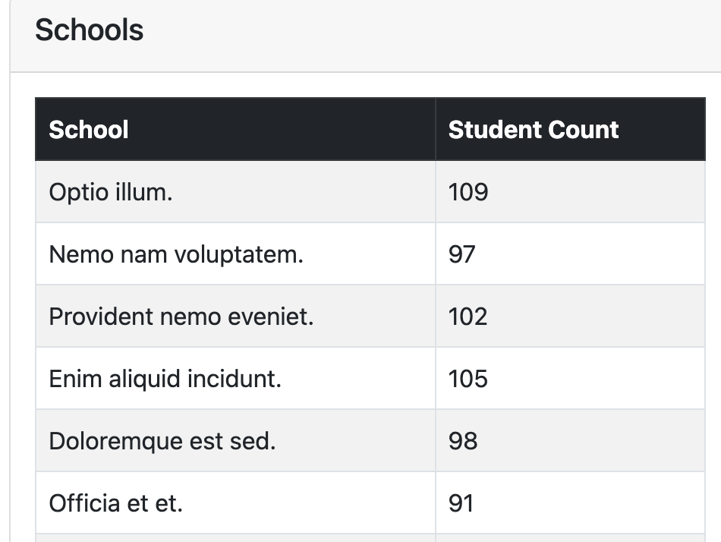Click the Optio illum. school row
Image resolution: width=721 pixels, height=542 pixels.
click(x=370, y=192)
